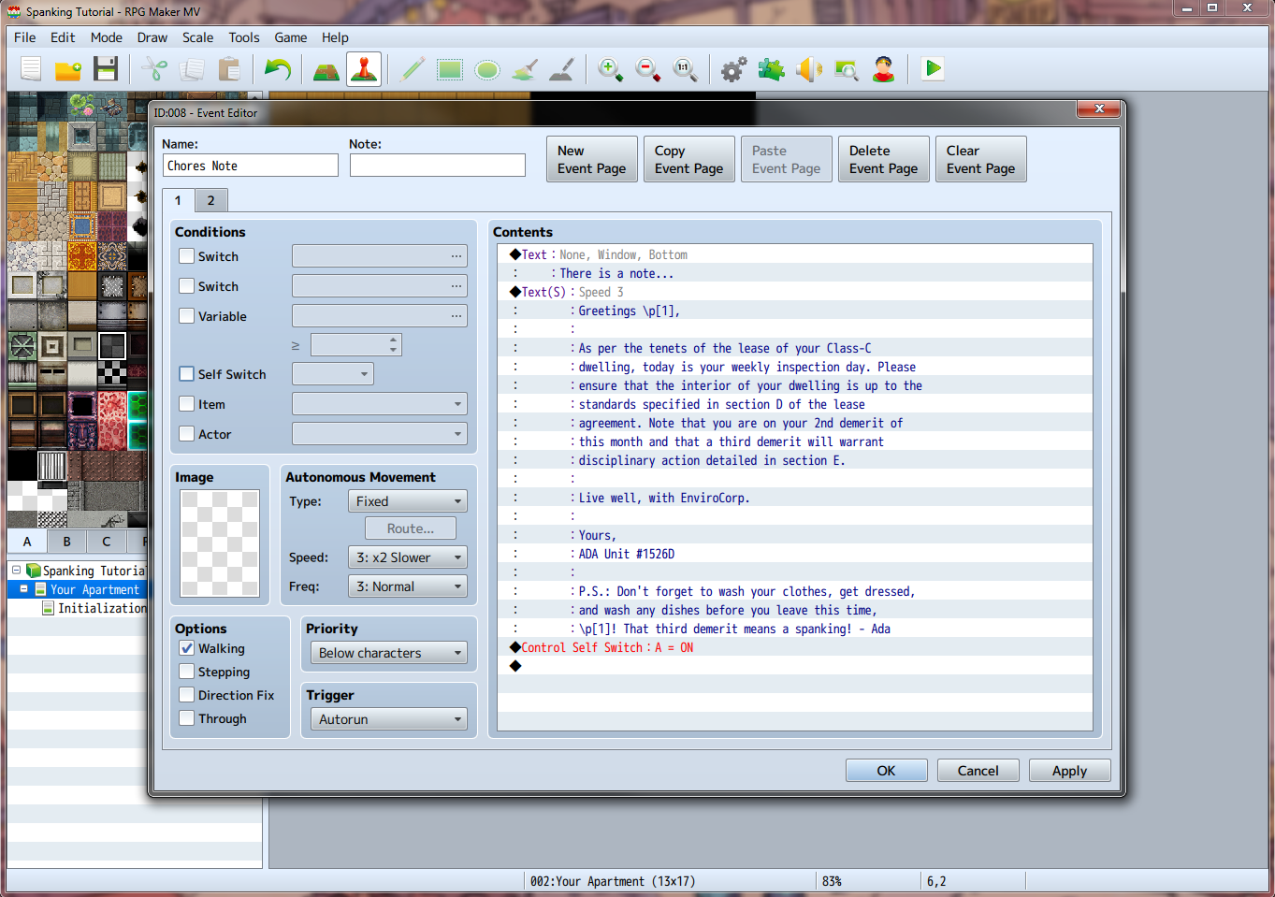1275x897 pixels.
Task: Click the Undo green arrow icon
Action: (278, 69)
